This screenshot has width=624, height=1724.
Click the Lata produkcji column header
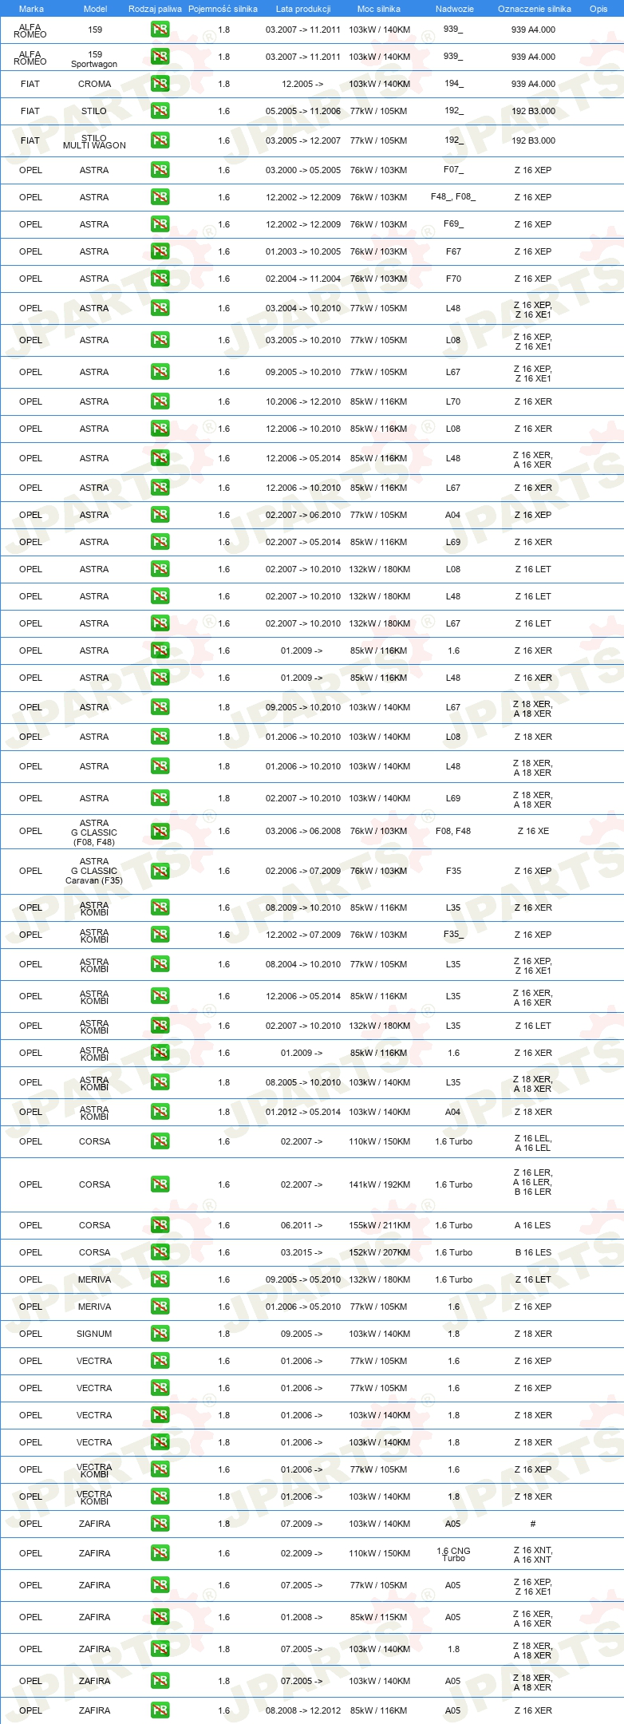(x=303, y=9)
